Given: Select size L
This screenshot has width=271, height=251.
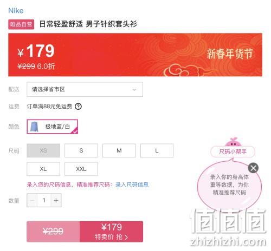Looking at the screenshot, I should coord(157,150).
